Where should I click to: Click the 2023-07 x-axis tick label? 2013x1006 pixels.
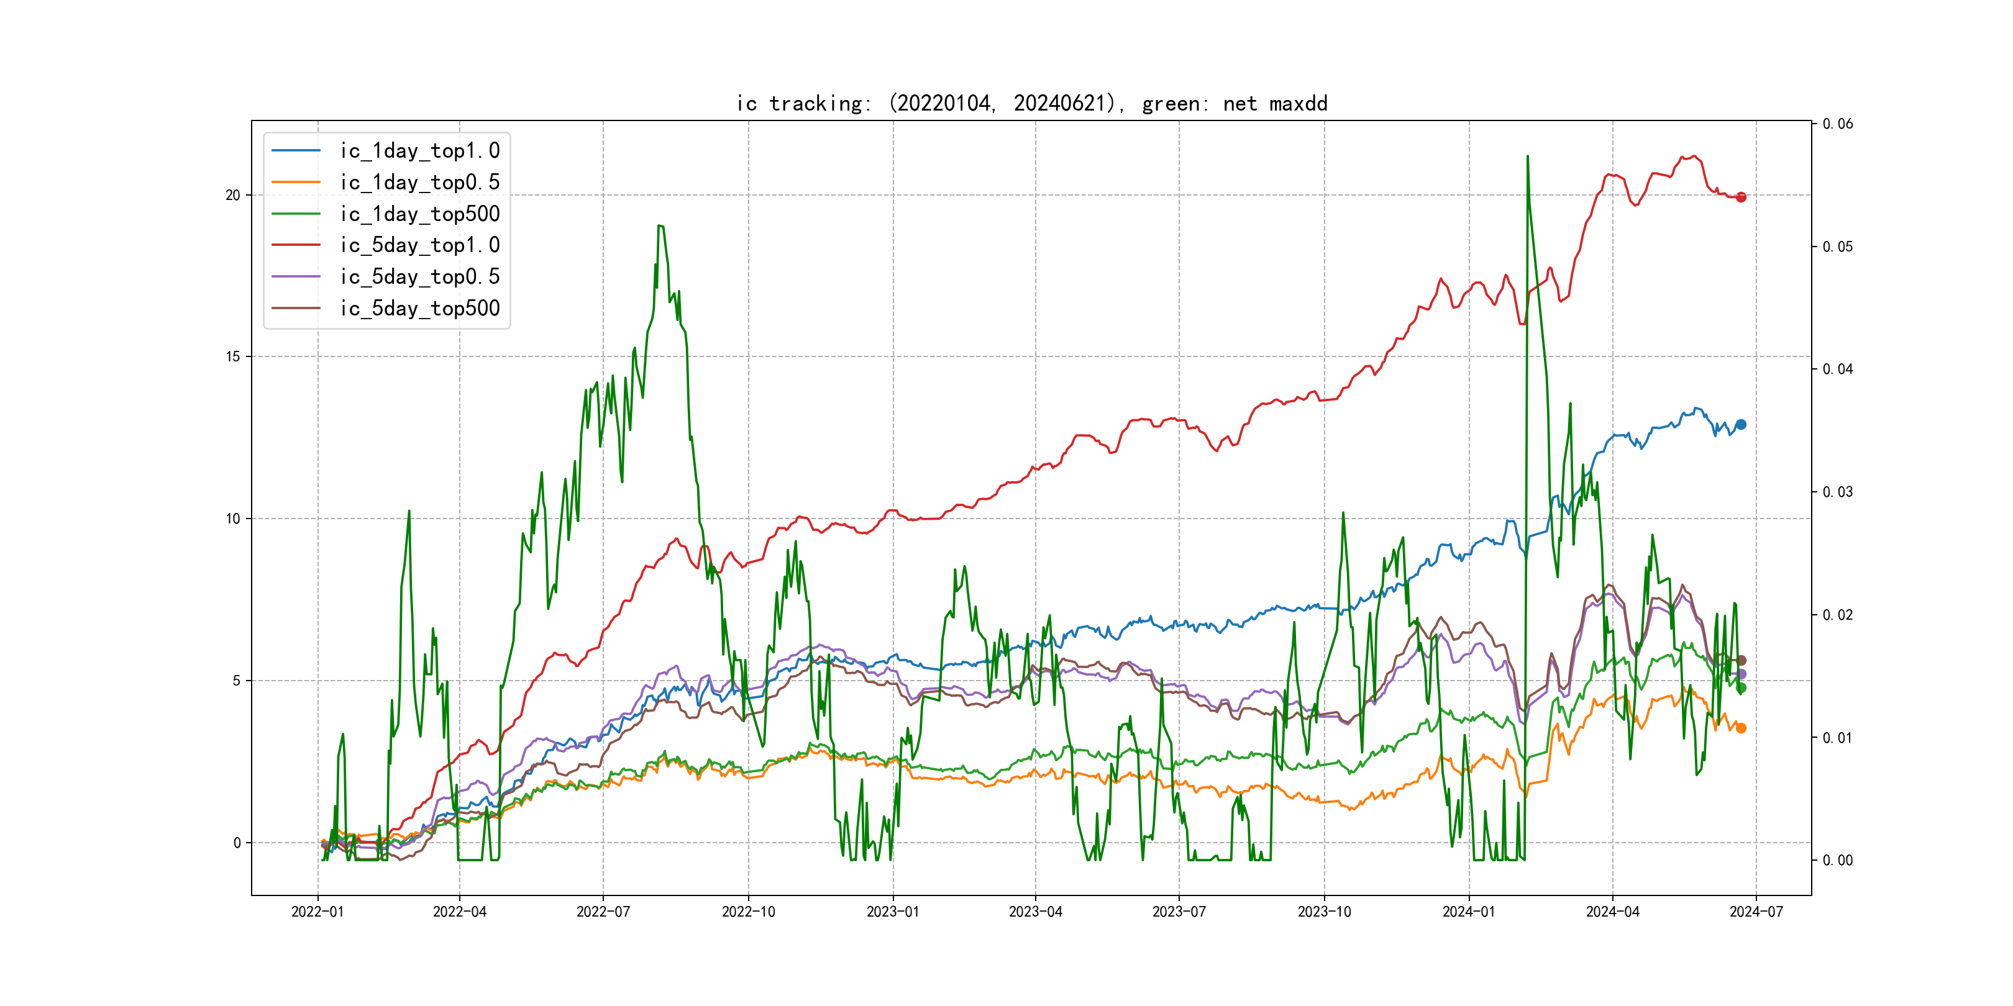coord(1179,912)
